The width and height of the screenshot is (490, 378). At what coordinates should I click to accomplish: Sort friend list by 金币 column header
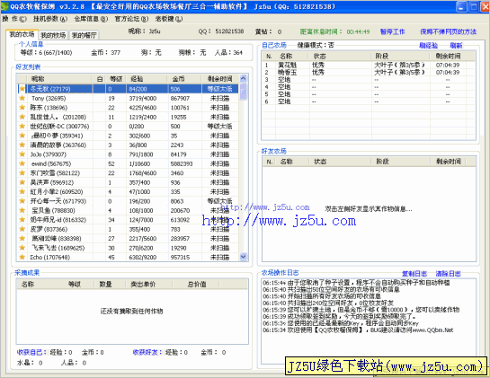point(184,79)
